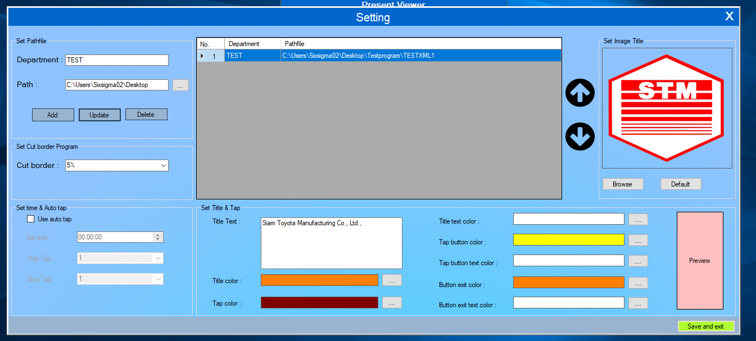Image resolution: width=756 pixels, height=341 pixels.
Task: Click the Browse button under the image
Action: 622,184
